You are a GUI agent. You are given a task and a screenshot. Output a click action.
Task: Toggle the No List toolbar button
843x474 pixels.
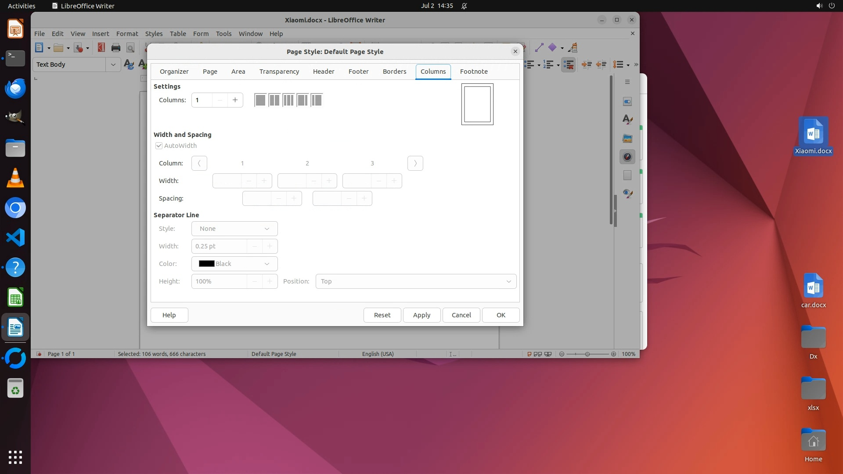[569, 65]
